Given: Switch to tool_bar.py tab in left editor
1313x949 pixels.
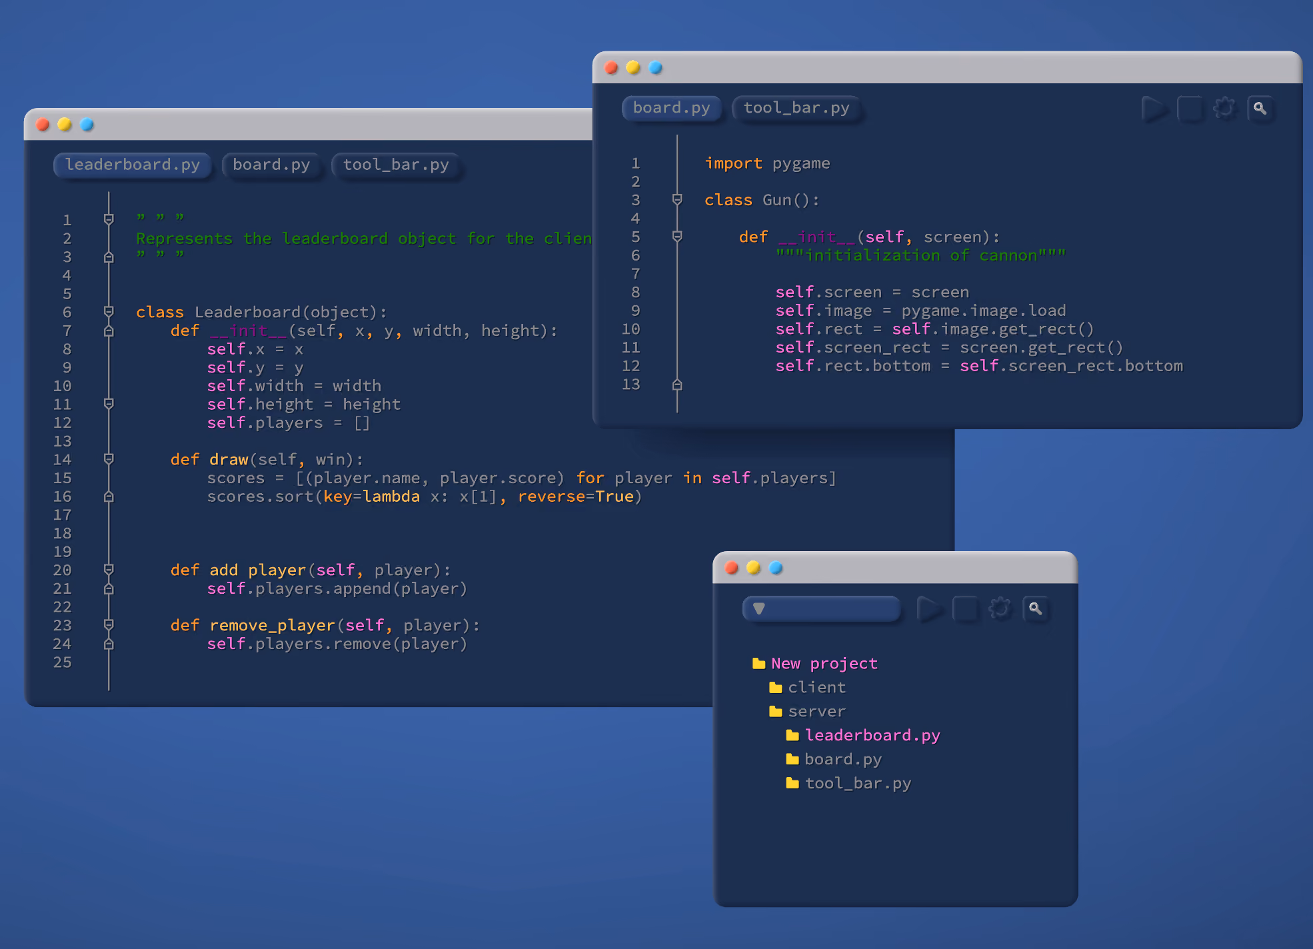Looking at the screenshot, I should (396, 165).
